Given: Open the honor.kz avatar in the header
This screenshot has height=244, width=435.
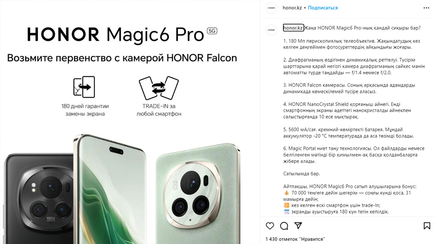Looking at the screenshot, I should pyautogui.click(x=271, y=8).
